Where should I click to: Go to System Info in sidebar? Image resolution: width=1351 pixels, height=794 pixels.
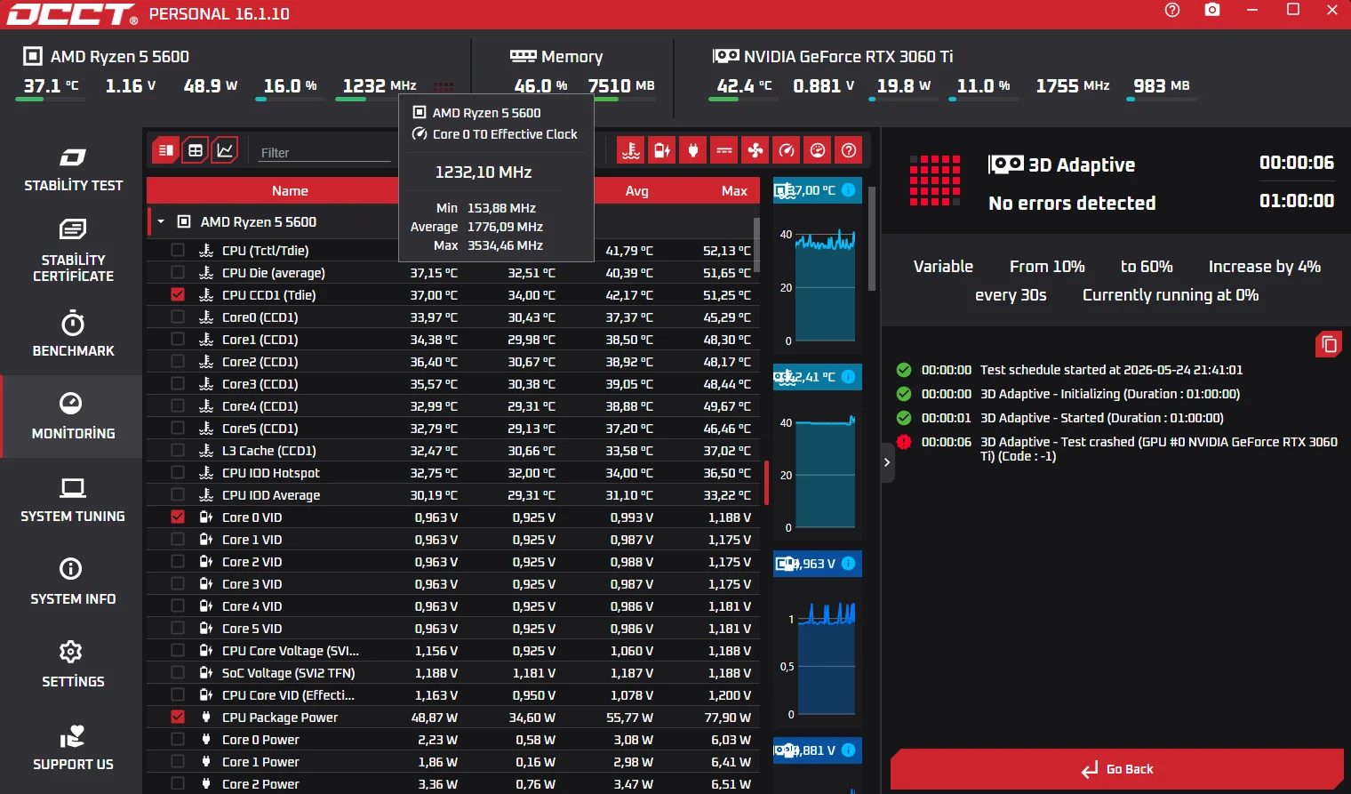[73, 581]
